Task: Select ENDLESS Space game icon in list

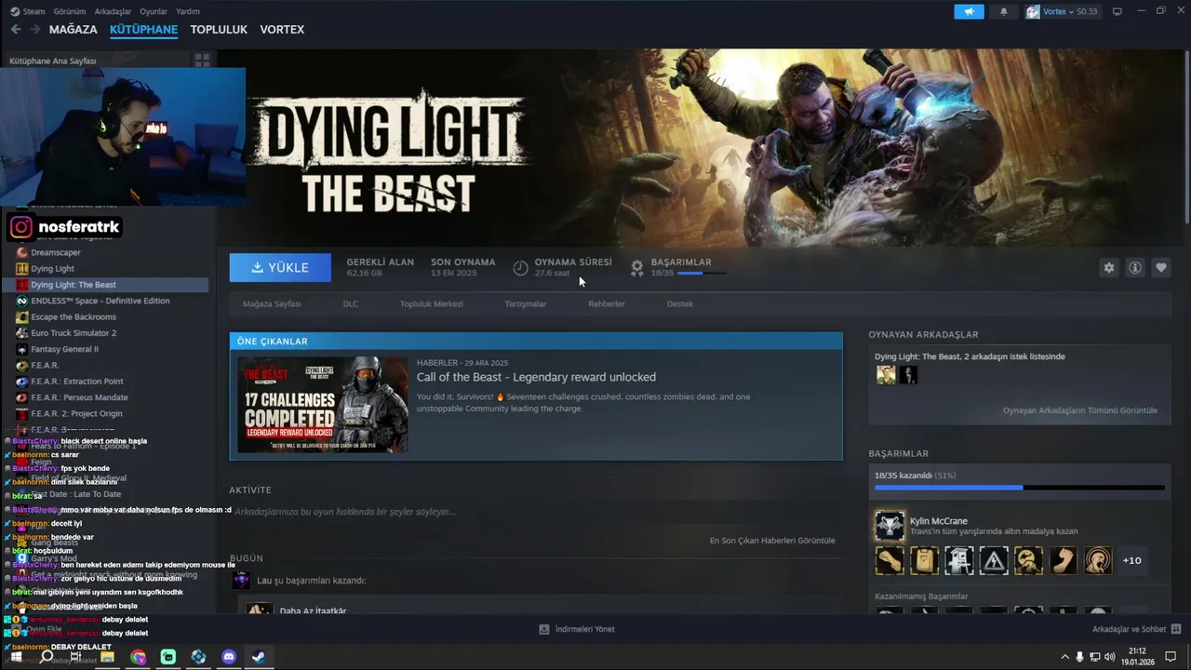Action: (x=22, y=301)
